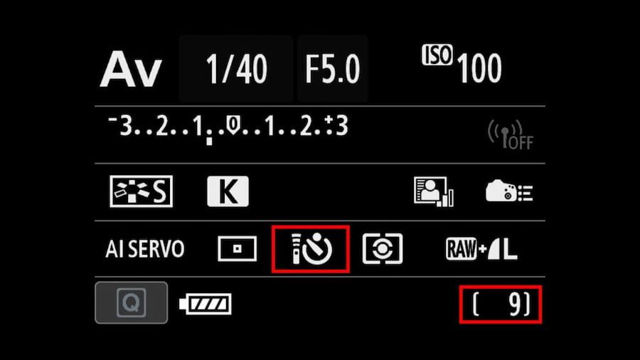The width and height of the screenshot is (640, 360).
Task: Tap the F5.0 aperture value
Action: pyautogui.click(x=333, y=68)
